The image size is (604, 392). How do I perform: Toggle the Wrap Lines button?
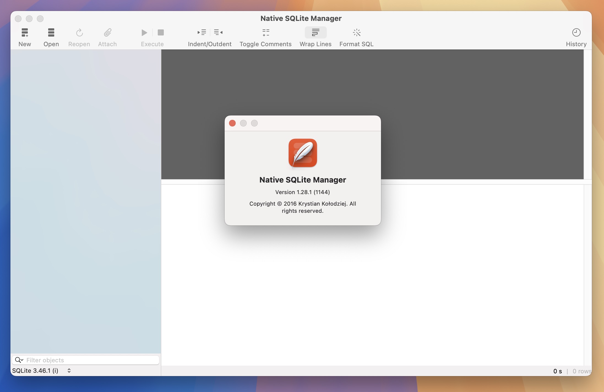tap(315, 32)
